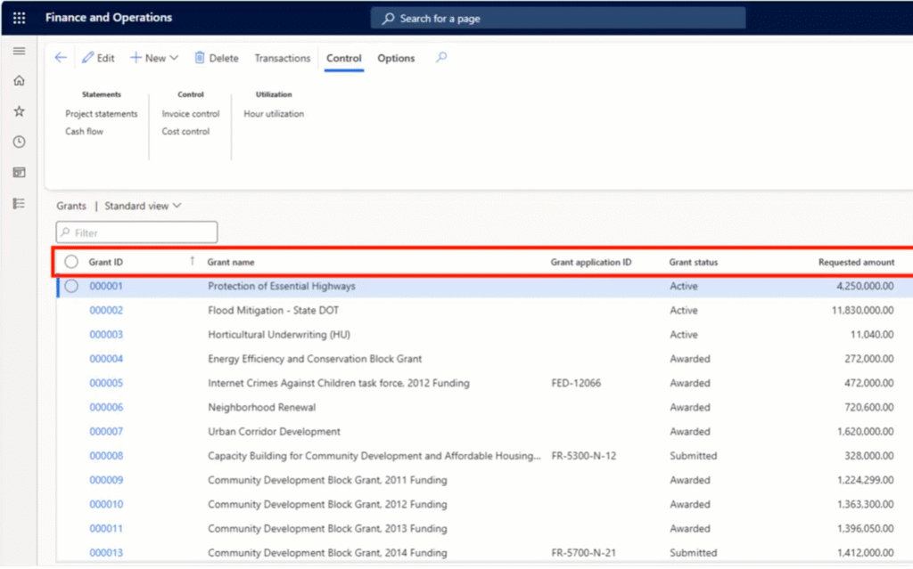Open Favorites star in the sidebar
This screenshot has height=569, width=913.
point(19,111)
